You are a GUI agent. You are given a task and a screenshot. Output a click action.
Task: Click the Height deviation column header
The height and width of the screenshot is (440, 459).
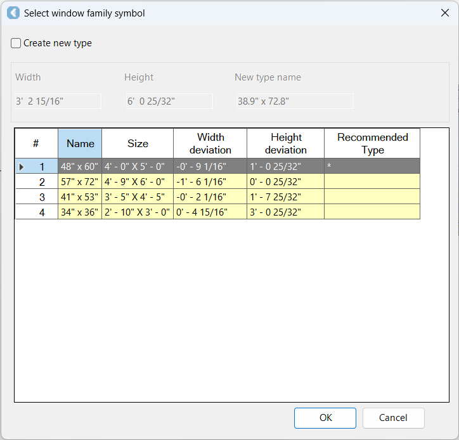[x=286, y=143]
